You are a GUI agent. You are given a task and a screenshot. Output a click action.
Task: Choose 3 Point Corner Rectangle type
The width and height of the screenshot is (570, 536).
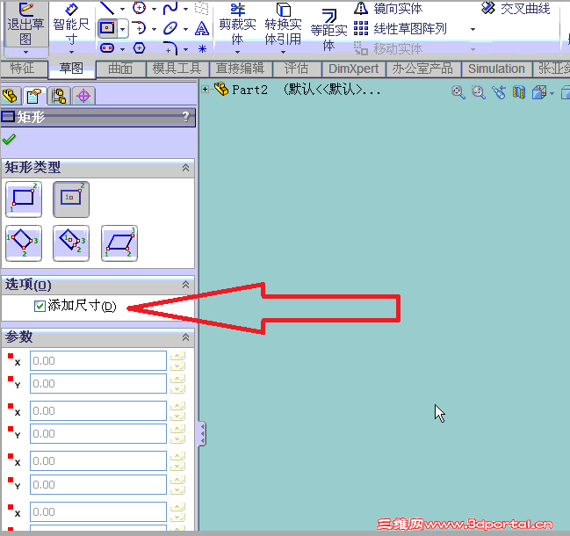(x=24, y=243)
